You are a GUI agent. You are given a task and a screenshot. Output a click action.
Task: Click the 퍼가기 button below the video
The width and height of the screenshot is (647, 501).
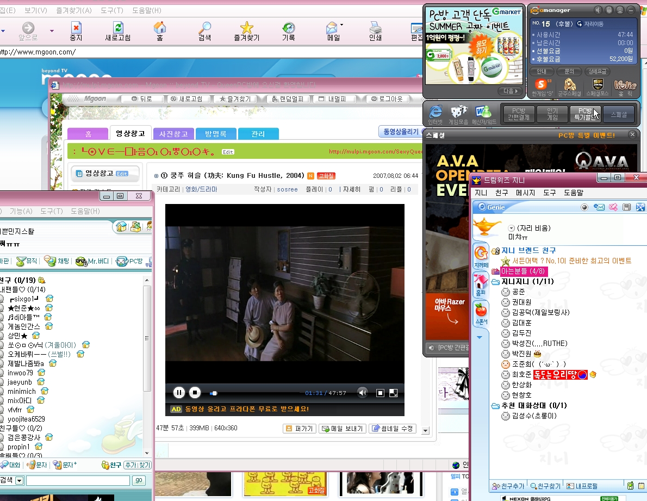(x=300, y=428)
